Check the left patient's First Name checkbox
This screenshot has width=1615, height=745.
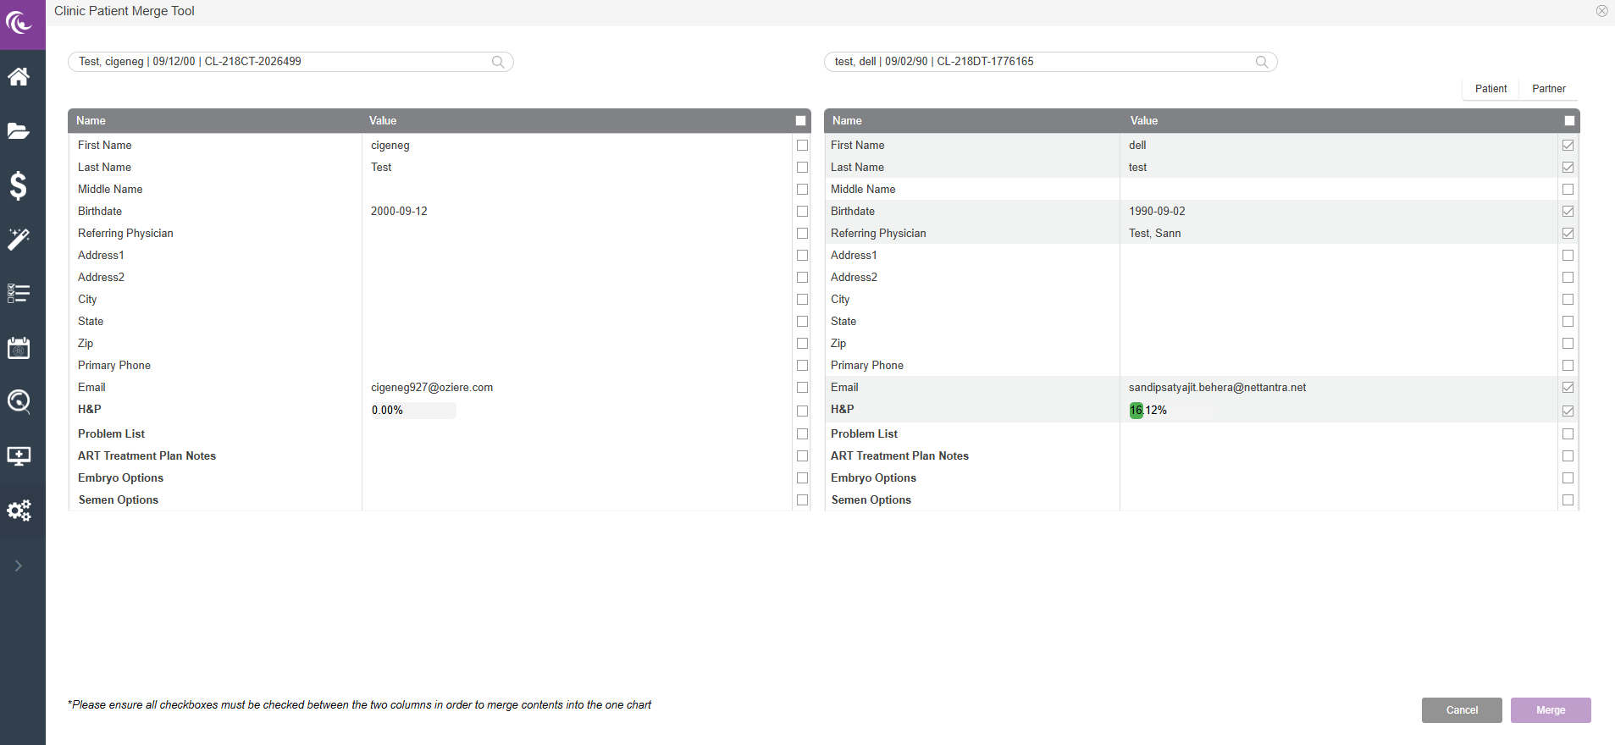802,146
